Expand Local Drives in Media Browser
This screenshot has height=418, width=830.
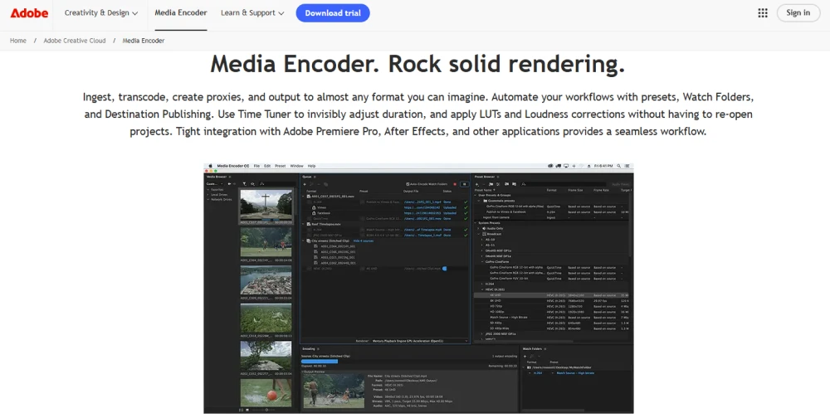pos(207,195)
